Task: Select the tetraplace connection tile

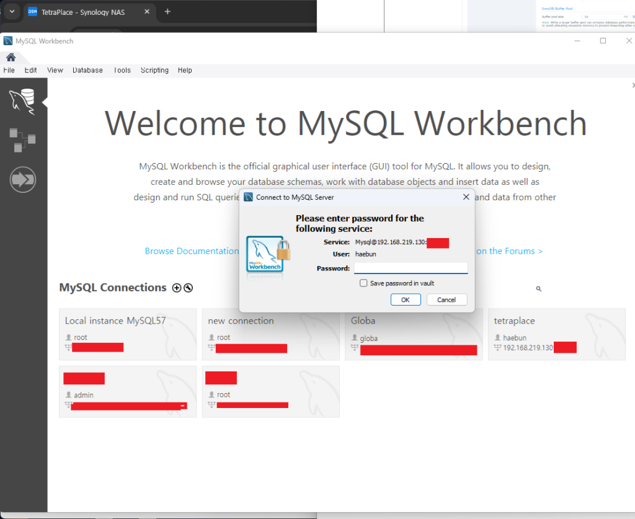Action: (556, 334)
